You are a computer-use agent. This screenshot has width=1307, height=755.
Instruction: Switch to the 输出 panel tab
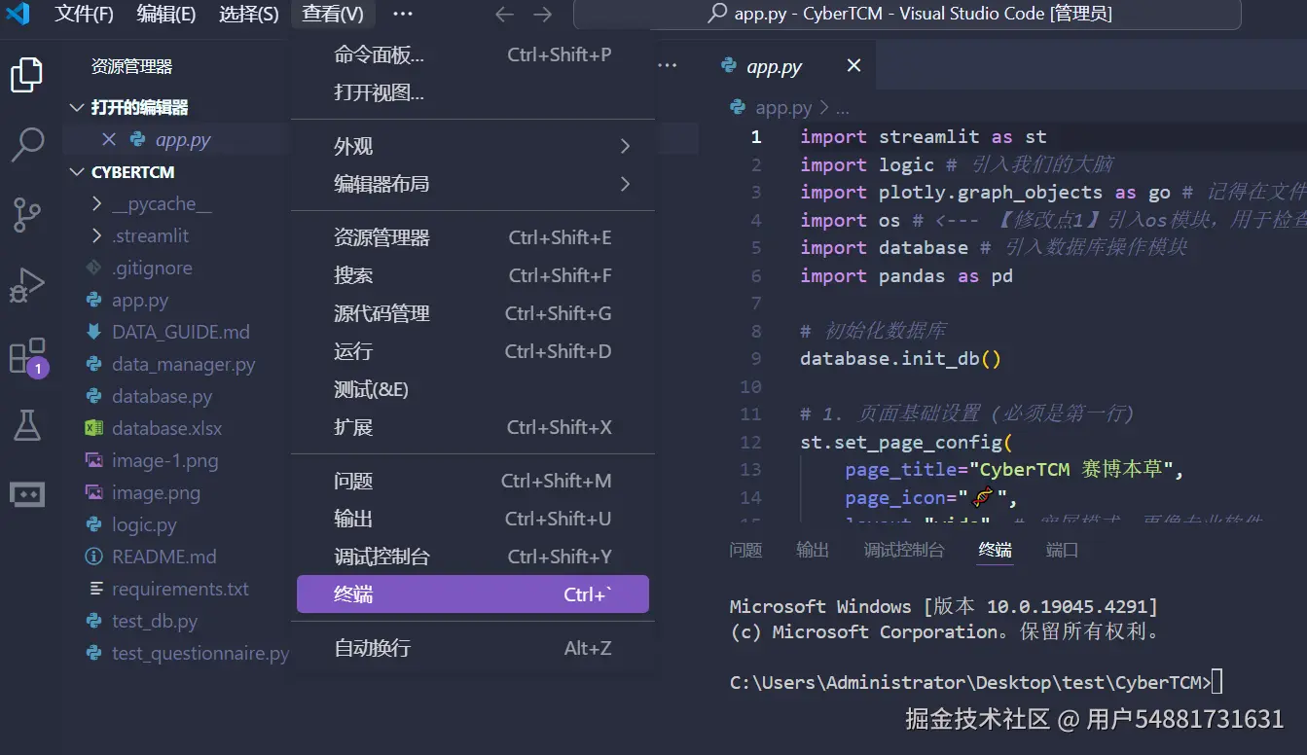click(813, 549)
